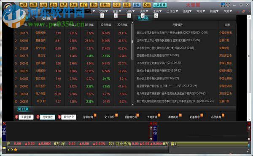
Task: Select the stock row with code 000931
Action: [x=73, y=101]
